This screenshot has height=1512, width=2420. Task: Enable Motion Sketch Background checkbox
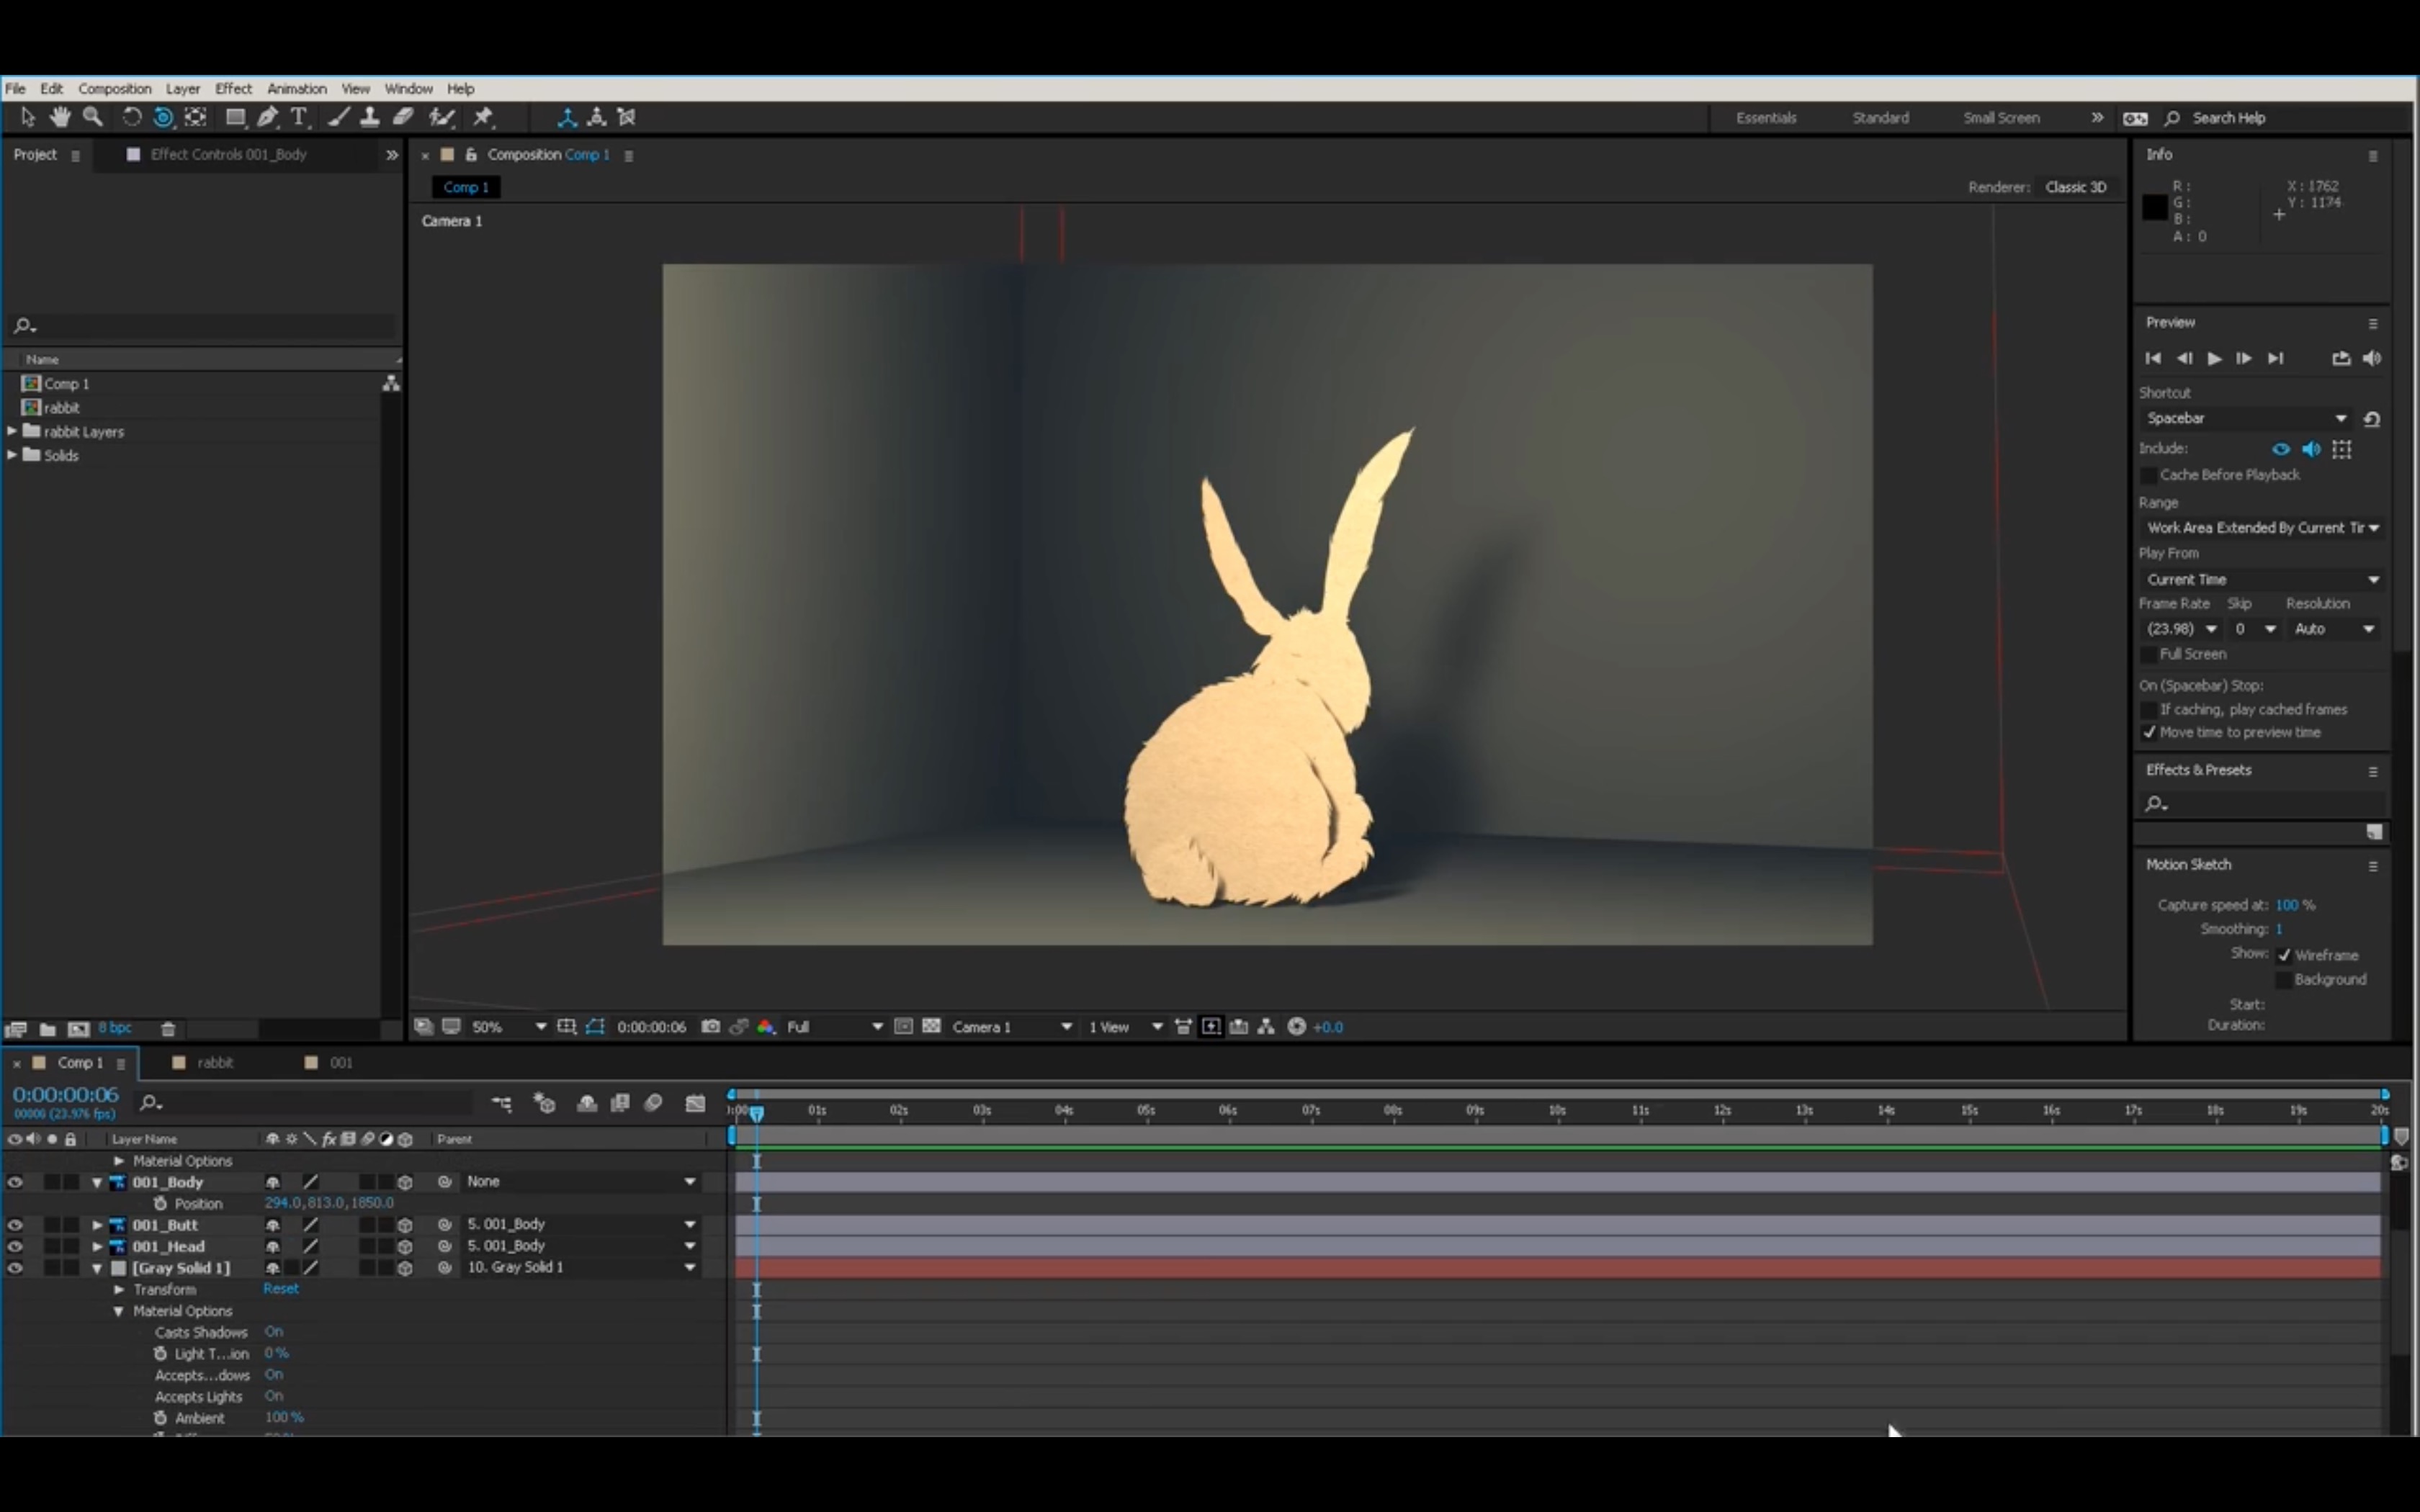[2284, 979]
